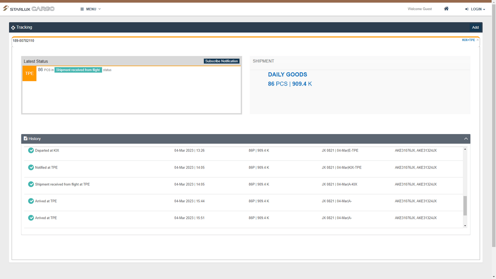Click flight JX 0821 | 04-Mar|KIX-TPE
This screenshot has height=279, width=496.
click(341, 167)
